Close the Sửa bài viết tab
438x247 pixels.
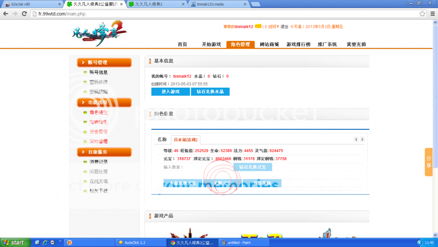[x=59, y=4]
